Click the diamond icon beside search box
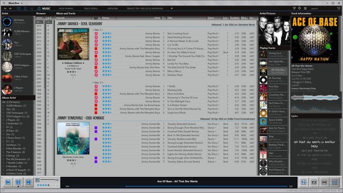The width and height of the screenshot is (343, 193). pyautogui.click(x=300, y=9)
